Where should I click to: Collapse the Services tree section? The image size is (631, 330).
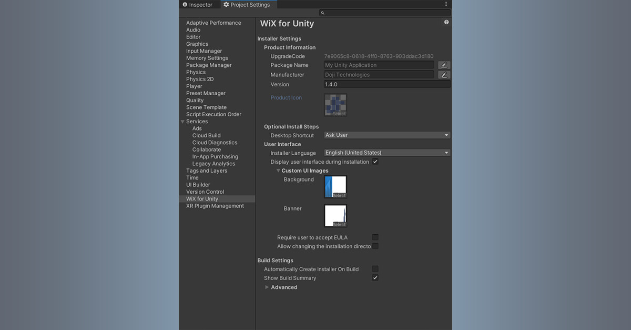point(182,122)
